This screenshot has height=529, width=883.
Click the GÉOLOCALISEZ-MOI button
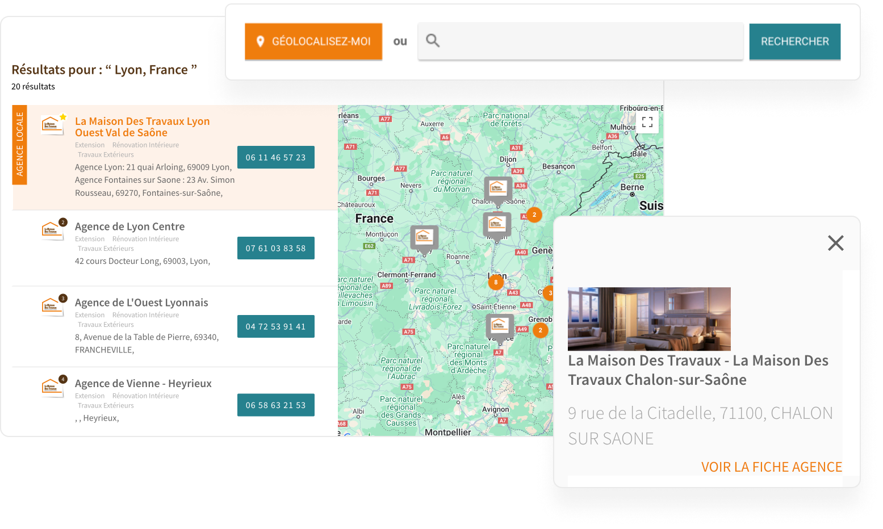pyautogui.click(x=313, y=41)
